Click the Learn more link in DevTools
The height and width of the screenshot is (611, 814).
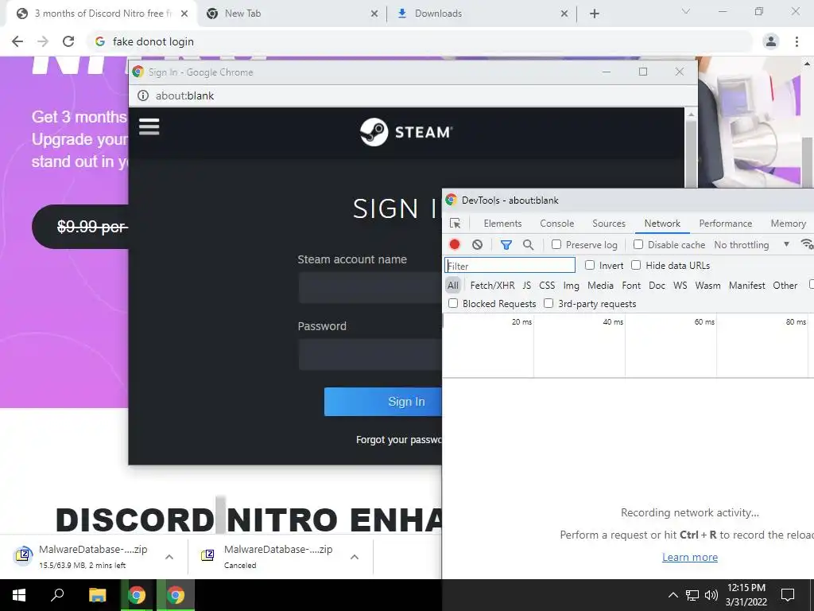[x=689, y=557]
